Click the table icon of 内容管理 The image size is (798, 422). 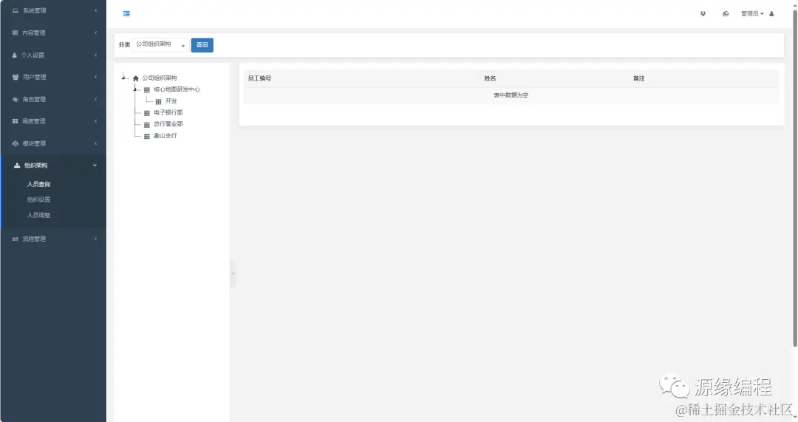point(15,33)
